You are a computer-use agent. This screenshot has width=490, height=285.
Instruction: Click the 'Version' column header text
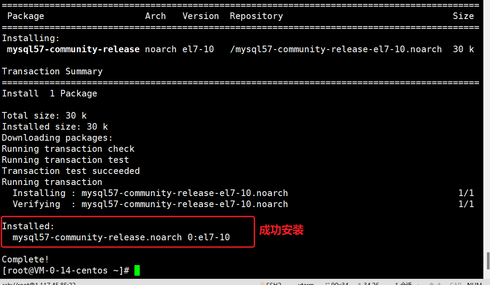coord(201,16)
